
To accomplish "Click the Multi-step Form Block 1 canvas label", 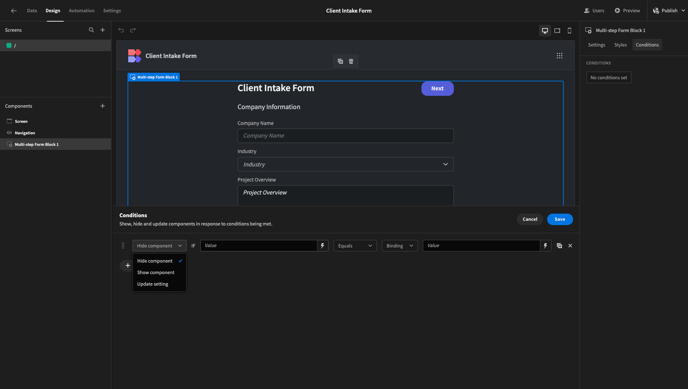I will (154, 77).
